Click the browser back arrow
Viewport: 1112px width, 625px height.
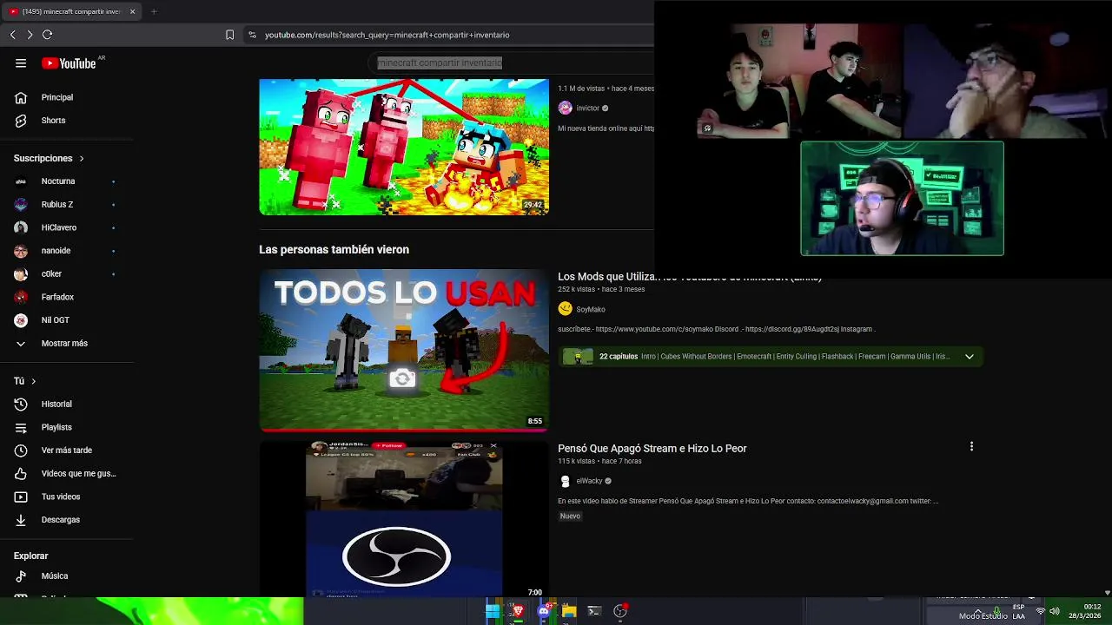point(12,35)
